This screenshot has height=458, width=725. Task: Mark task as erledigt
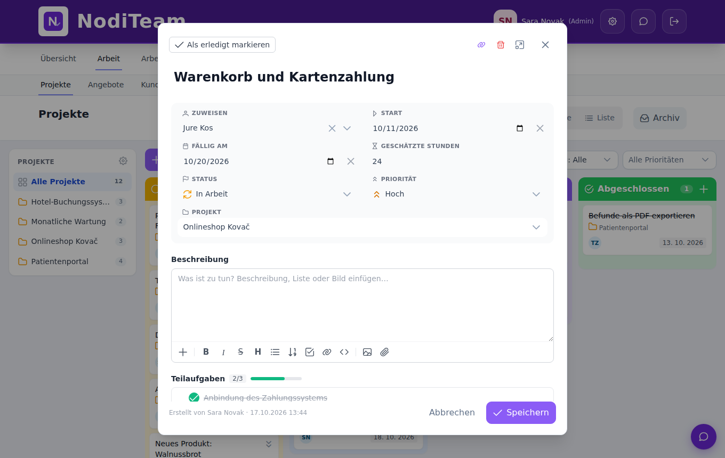point(222,45)
